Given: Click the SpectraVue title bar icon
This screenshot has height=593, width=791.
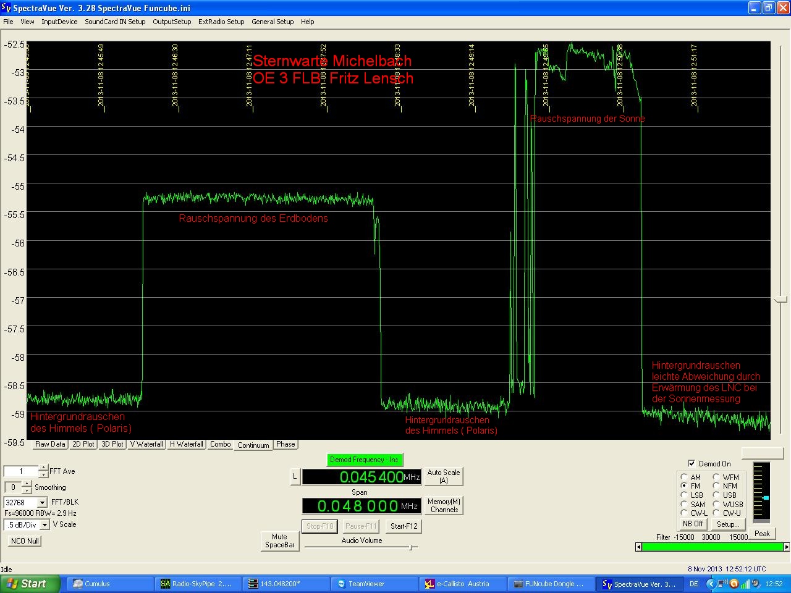Looking at the screenshot, I should click(6, 7).
